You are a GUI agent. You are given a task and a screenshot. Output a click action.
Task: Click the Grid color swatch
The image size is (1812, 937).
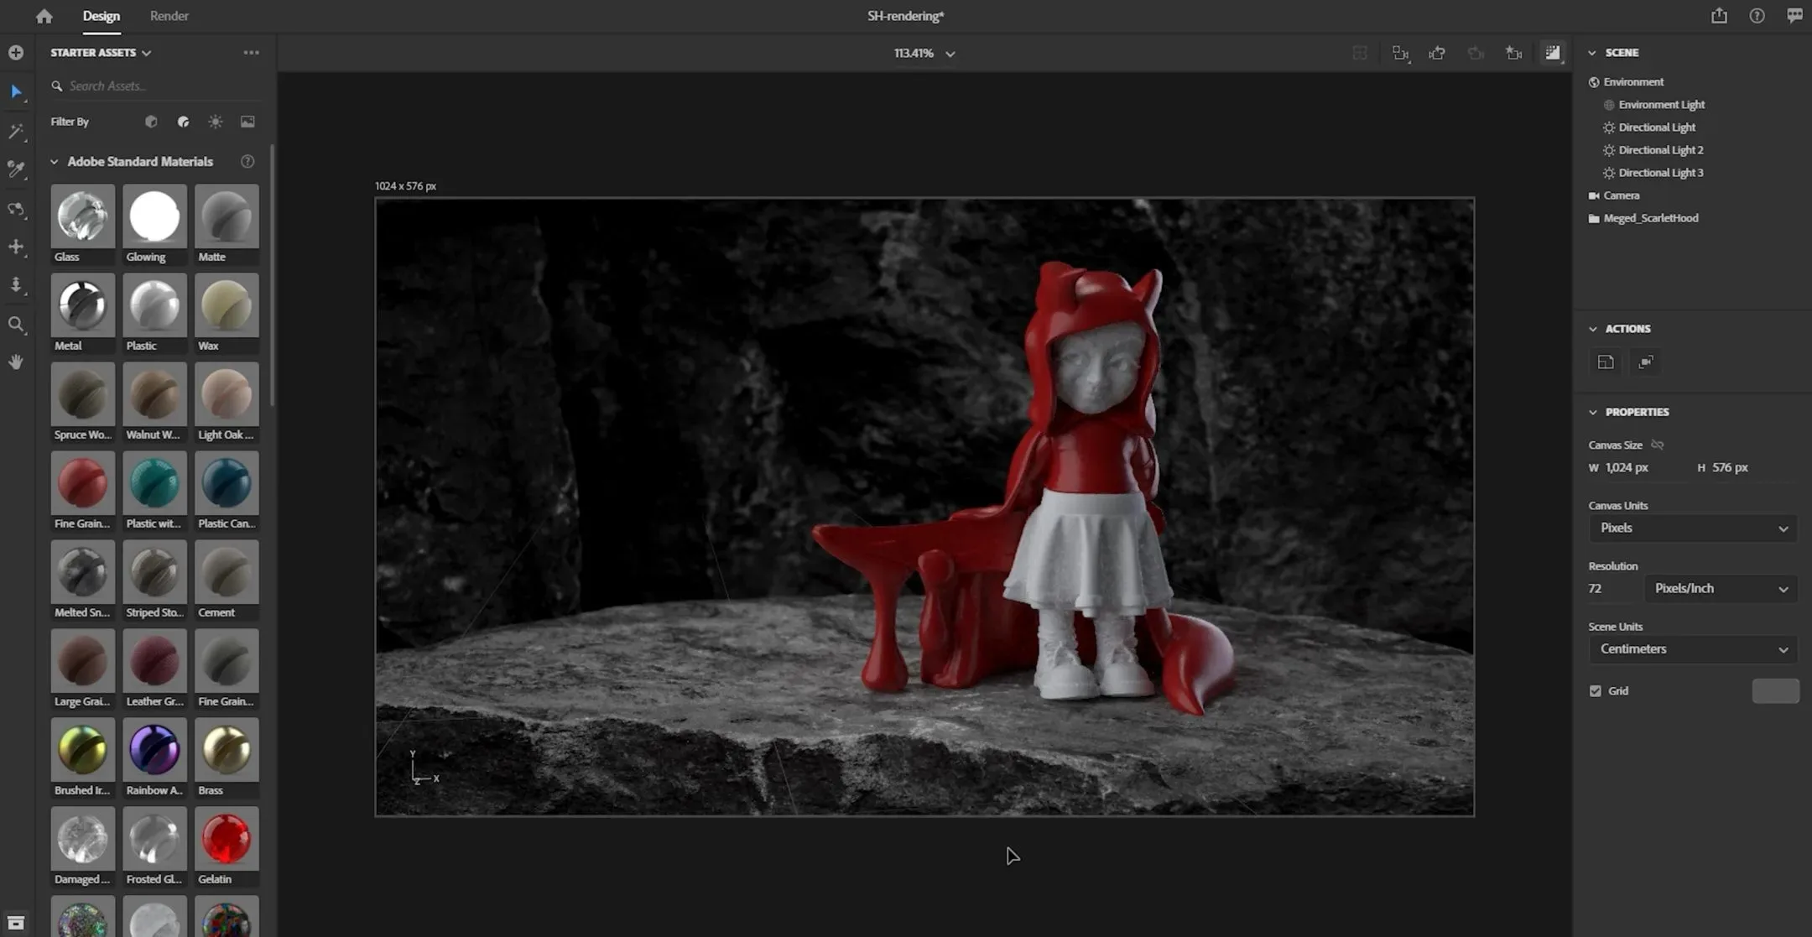pos(1775,691)
